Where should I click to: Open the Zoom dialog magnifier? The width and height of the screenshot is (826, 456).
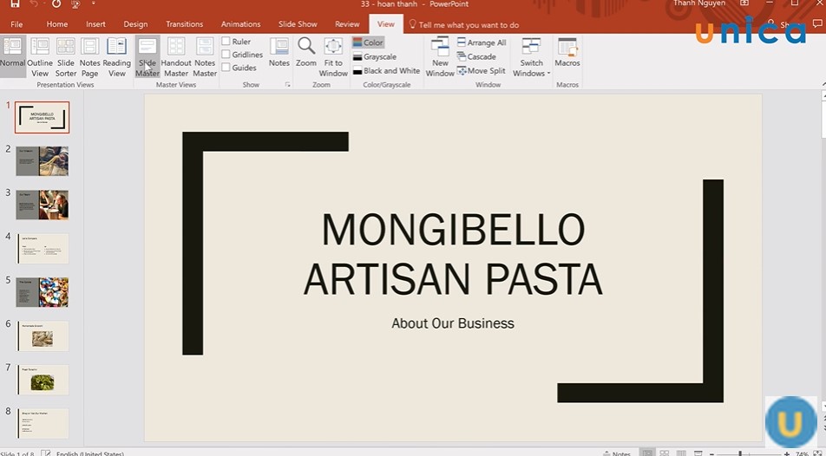(306, 52)
